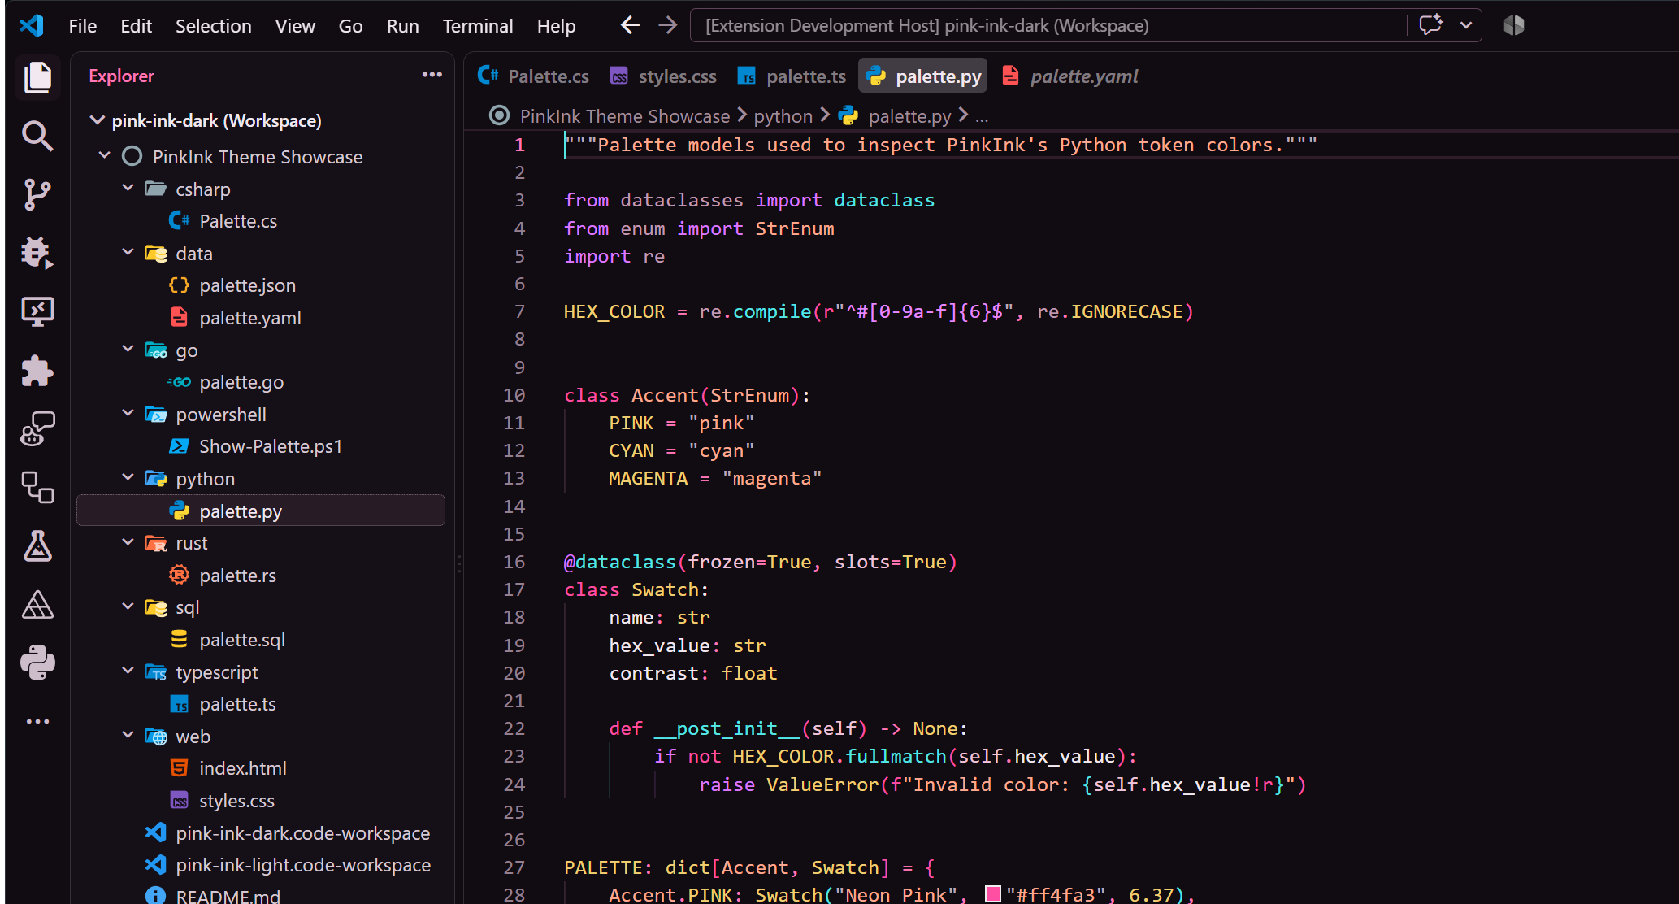
Task: Open the Source Control view
Action: (37, 194)
